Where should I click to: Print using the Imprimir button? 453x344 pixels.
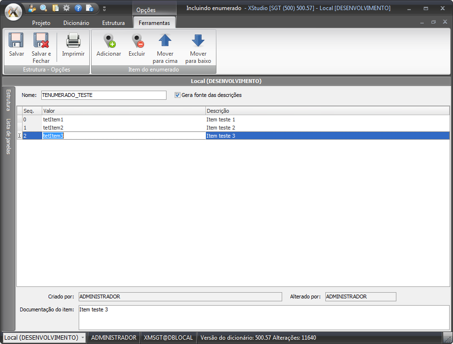coord(73,45)
